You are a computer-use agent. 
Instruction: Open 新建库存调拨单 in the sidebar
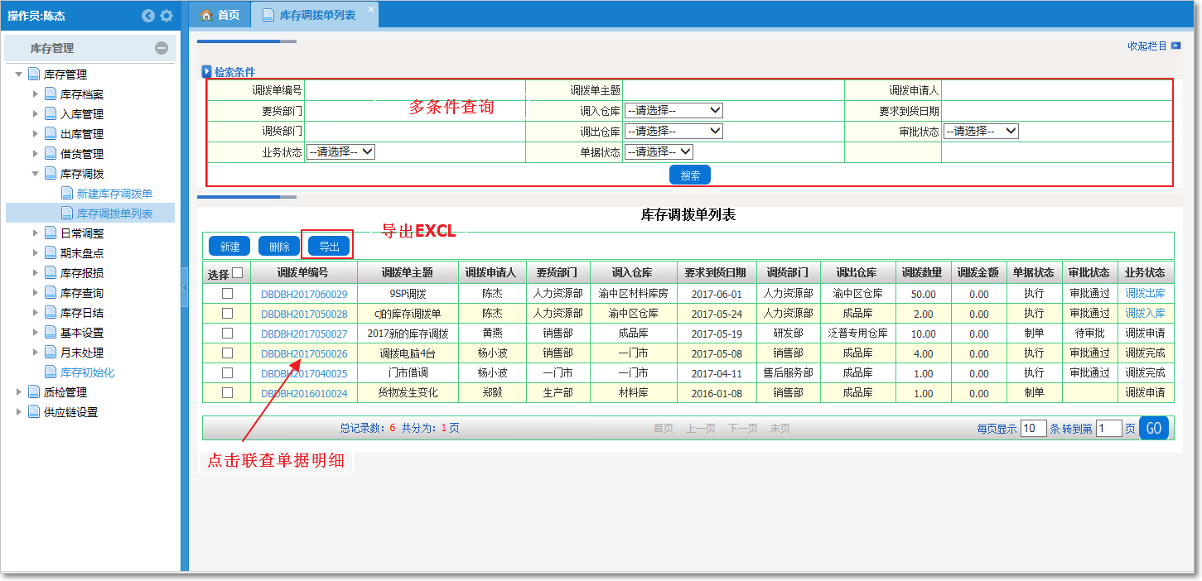[114, 194]
